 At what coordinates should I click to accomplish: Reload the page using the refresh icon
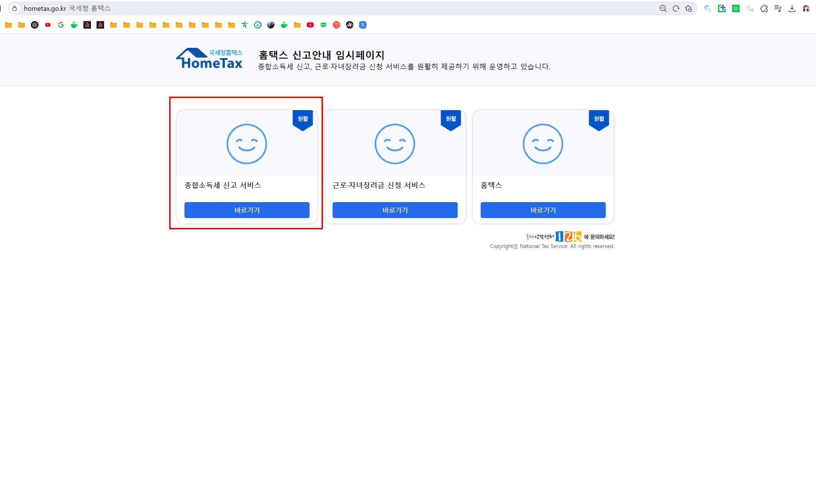[x=676, y=8]
